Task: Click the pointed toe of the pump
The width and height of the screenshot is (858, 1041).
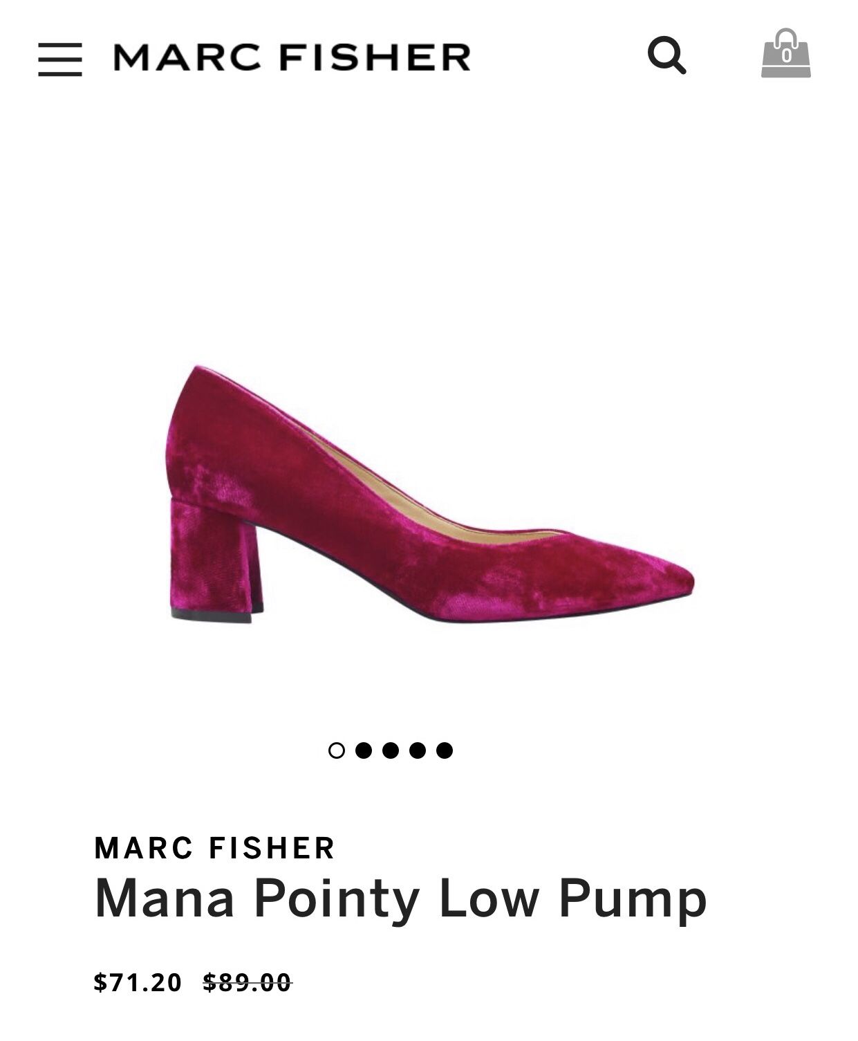Action: (x=664, y=580)
